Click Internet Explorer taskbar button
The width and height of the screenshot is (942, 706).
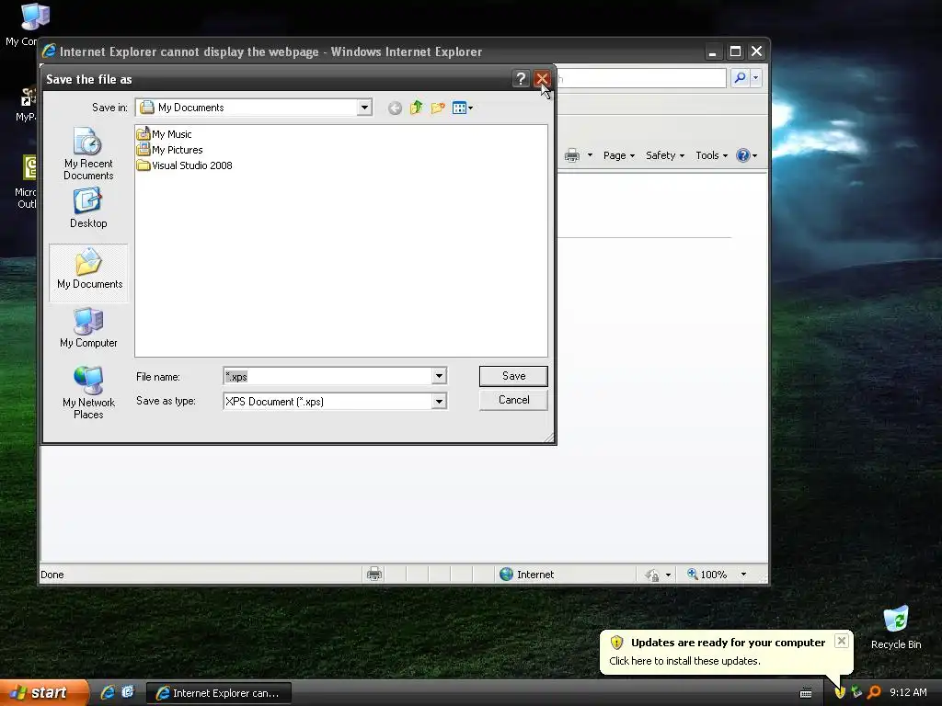[219, 693]
